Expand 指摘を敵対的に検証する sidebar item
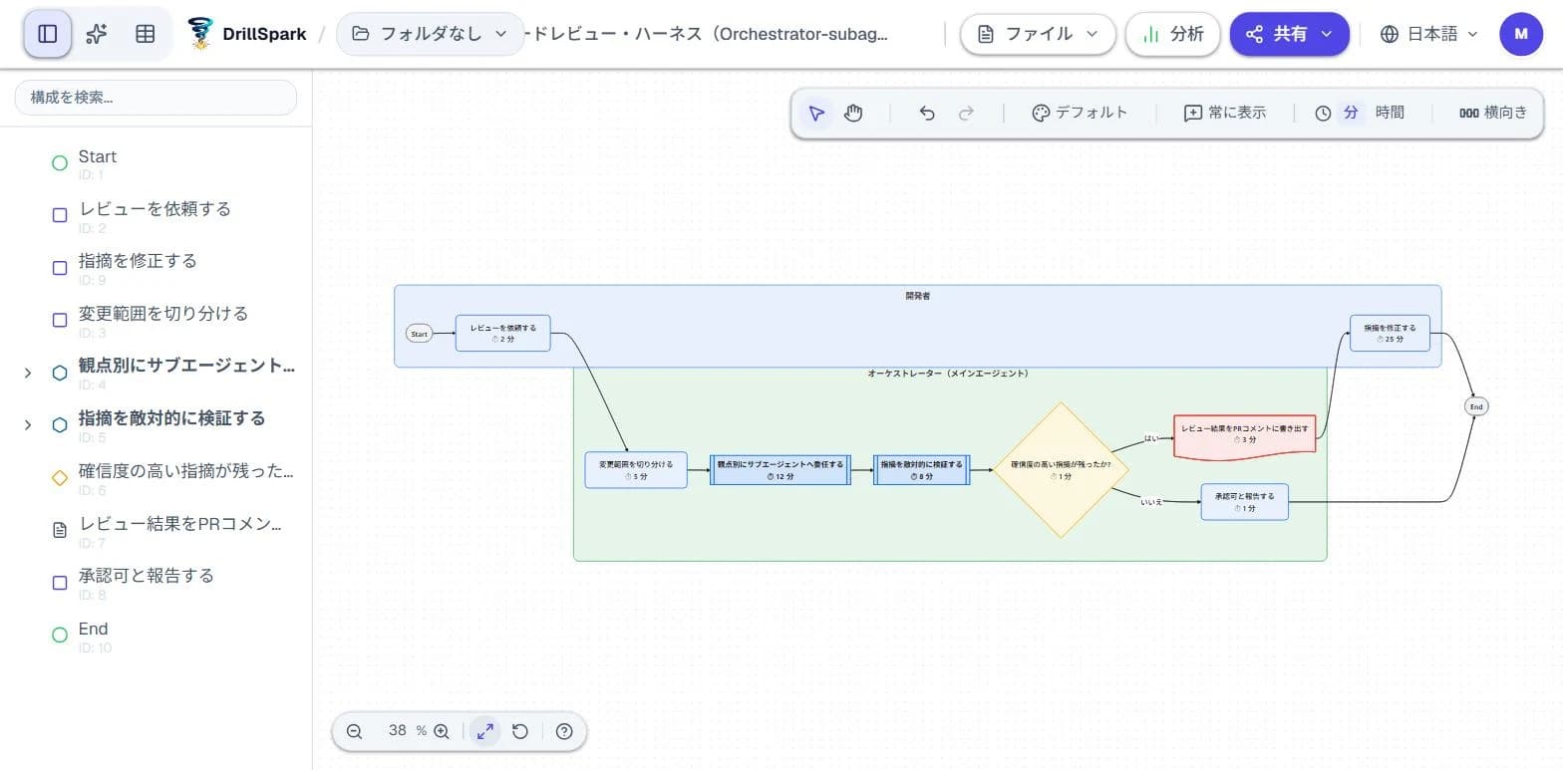This screenshot has height=770, width=1563. 28,425
